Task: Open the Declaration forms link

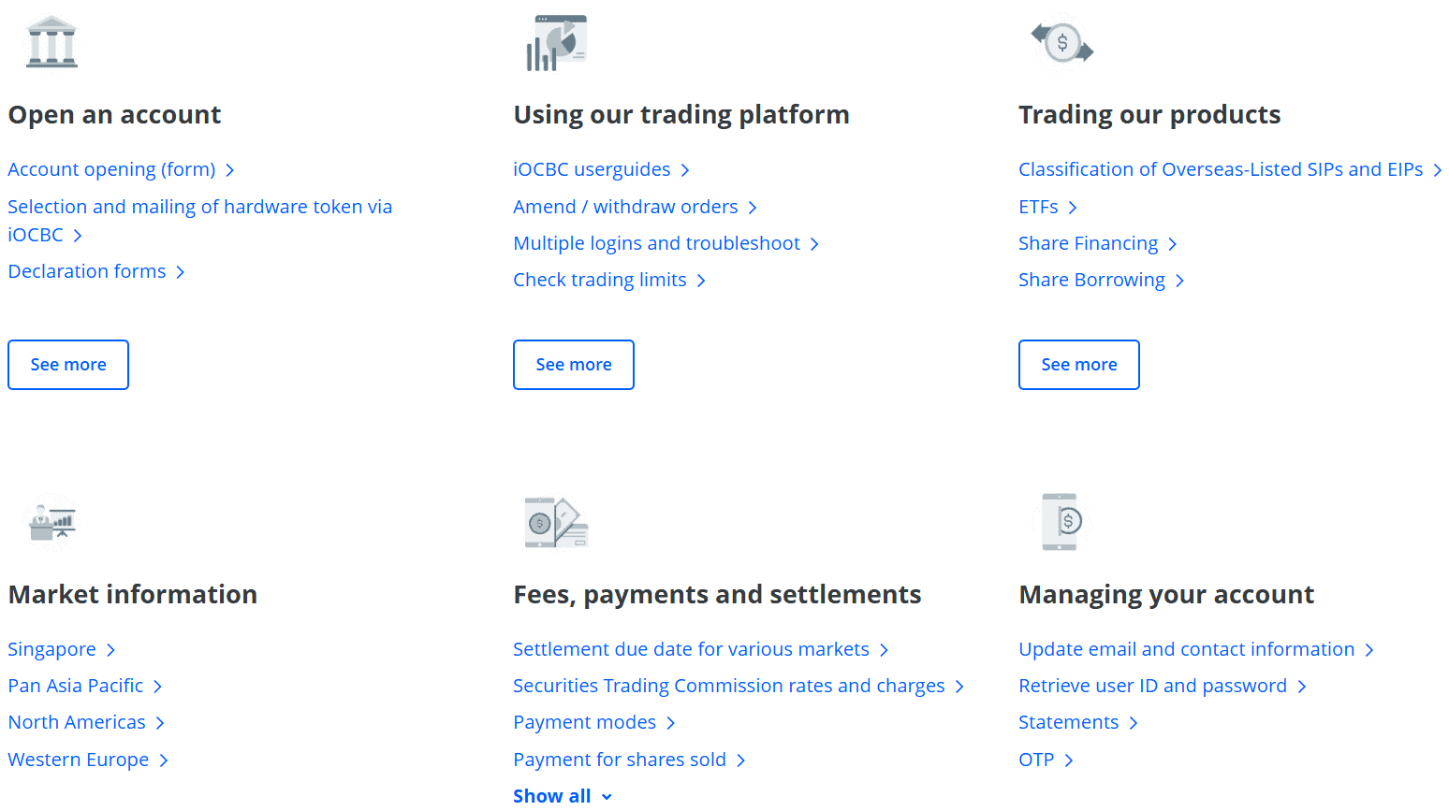Action: coord(87,271)
